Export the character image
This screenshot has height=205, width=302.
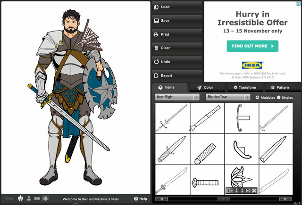click(x=177, y=76)
